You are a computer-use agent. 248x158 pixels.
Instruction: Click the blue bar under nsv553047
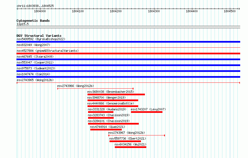[128, 65]
